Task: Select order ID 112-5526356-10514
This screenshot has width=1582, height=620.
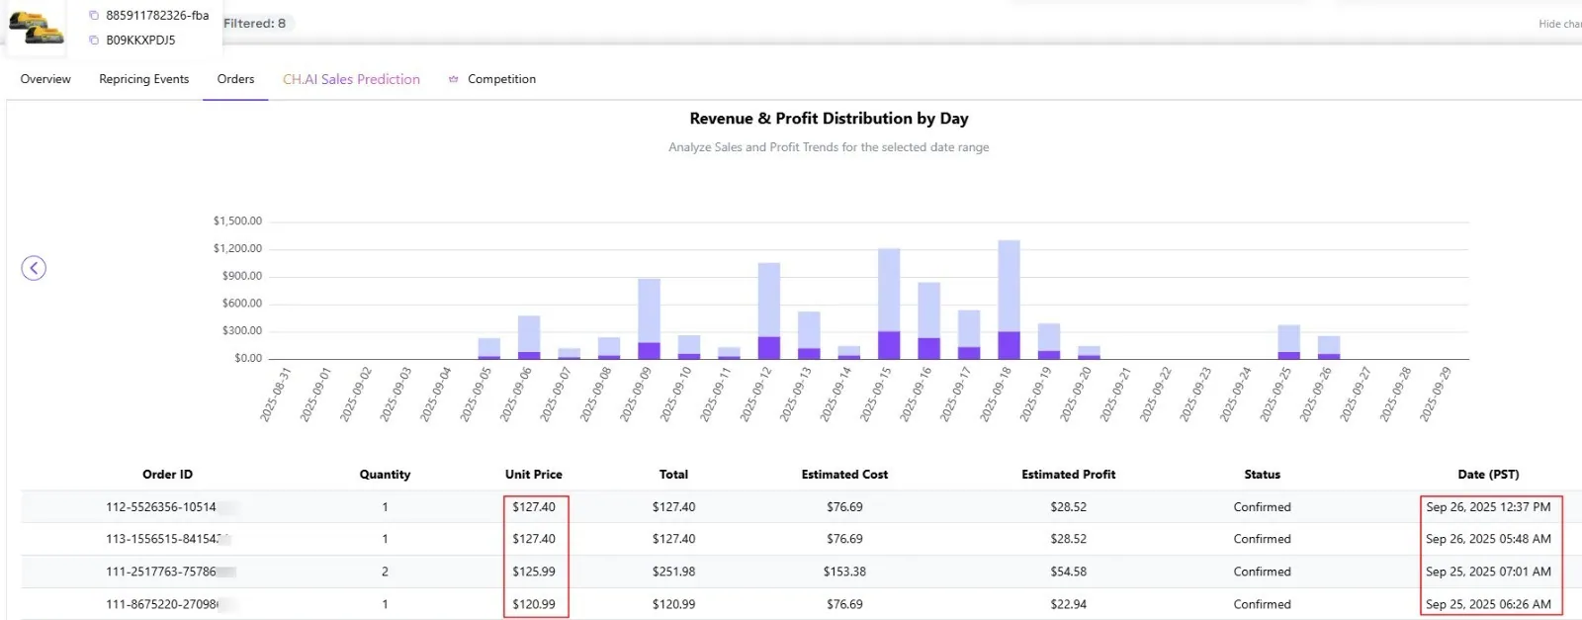Action: point(161,507)
